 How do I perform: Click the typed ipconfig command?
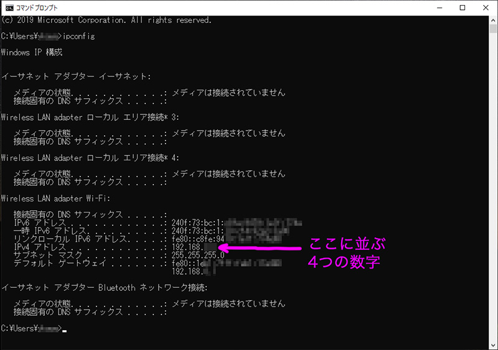click(x=79, y=36)
